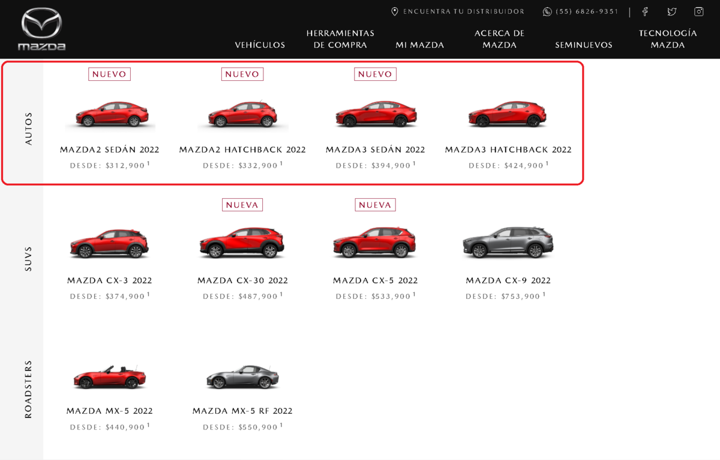Viewport: 720px width, 460px height.
Task: Click price Desde: $550,900
Action: tap(242, 427)
